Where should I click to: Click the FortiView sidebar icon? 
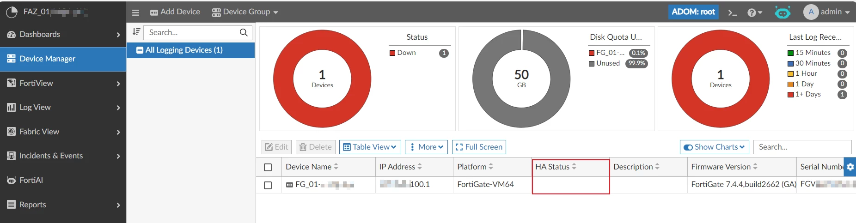(12, 83)
